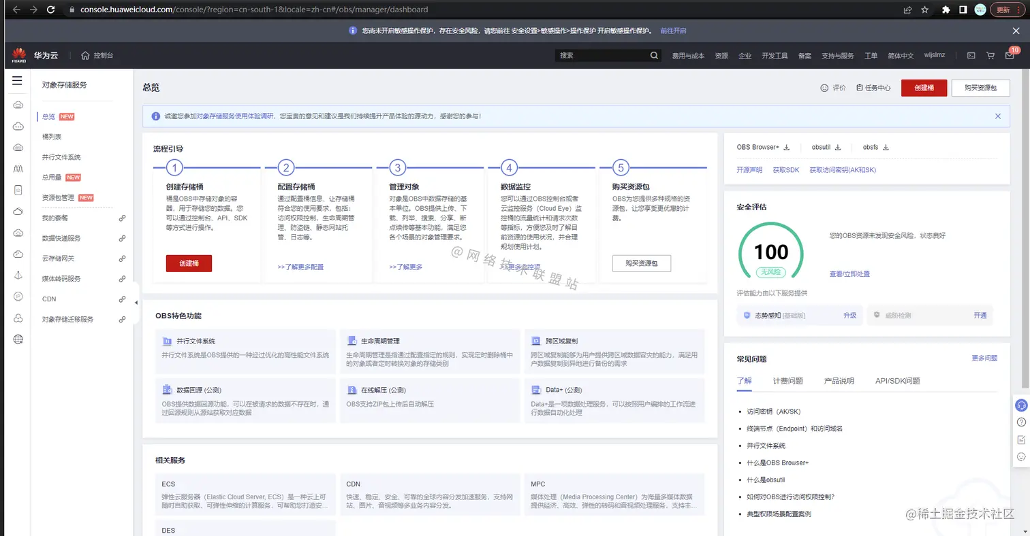Viewport: 1030px width, 536px height.
Task: Download obsutil via its download icon
Action: click(x=838, y=147)
